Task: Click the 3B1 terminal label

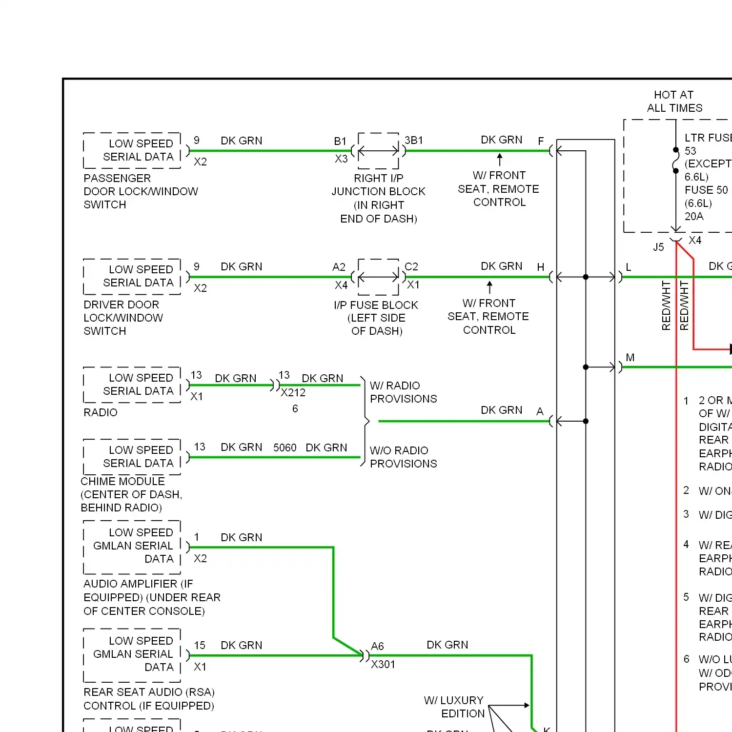Action: [x=414, y=141]
